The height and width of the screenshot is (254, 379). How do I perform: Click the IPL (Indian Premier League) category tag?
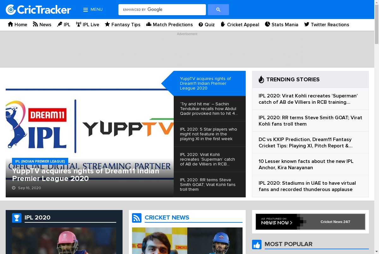pyautogui.click(x=40, y=161)
